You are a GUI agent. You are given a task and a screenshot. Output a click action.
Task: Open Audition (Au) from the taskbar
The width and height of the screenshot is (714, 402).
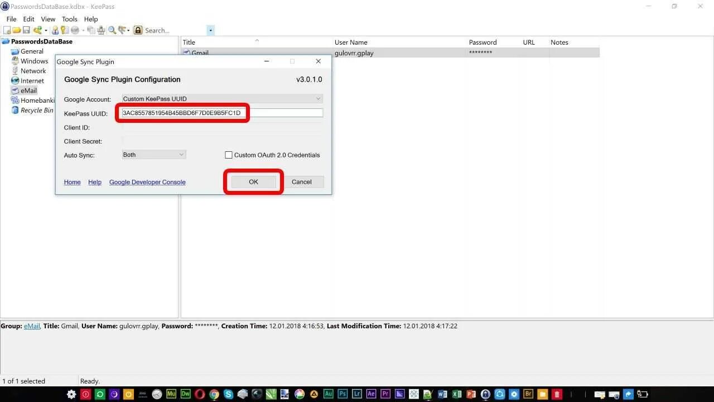[x=328, y=394]
